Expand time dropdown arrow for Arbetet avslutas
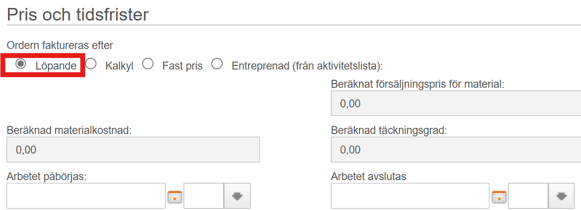 click(561, 196)
